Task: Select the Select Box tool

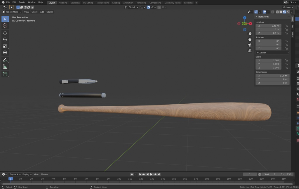Action: (x=5, y=19)
